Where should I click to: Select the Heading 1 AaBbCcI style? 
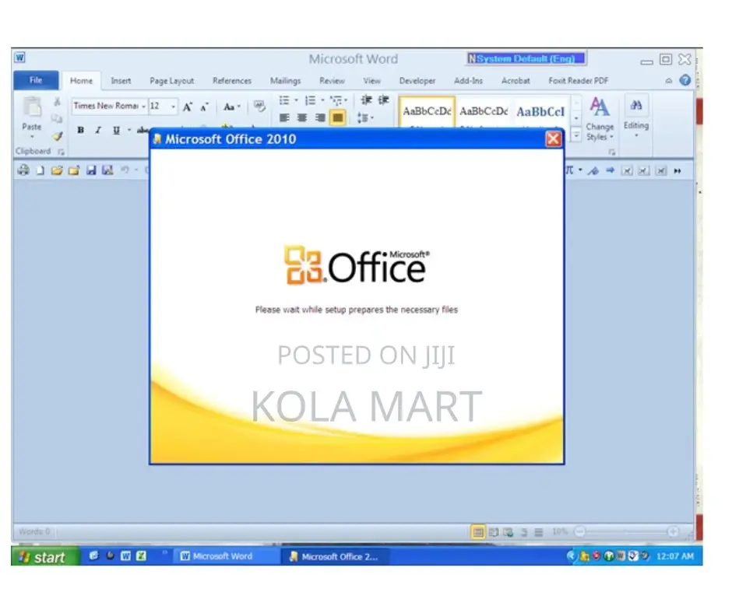point(540,111)
